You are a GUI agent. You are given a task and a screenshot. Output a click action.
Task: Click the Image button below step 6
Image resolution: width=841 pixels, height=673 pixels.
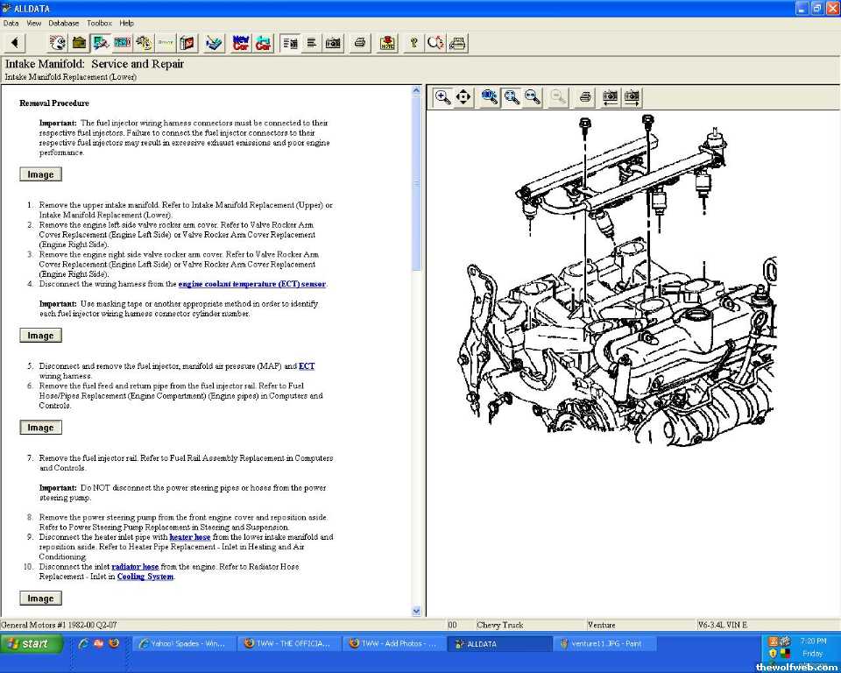point(40,428)
